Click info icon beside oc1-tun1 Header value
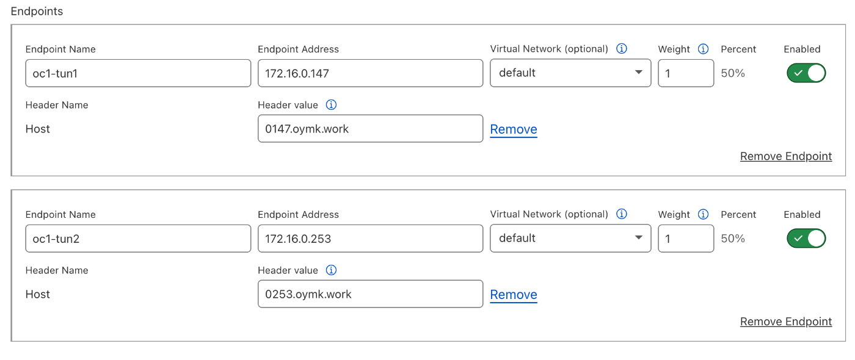This screenshot has width=855, height=360. (331, 105)
